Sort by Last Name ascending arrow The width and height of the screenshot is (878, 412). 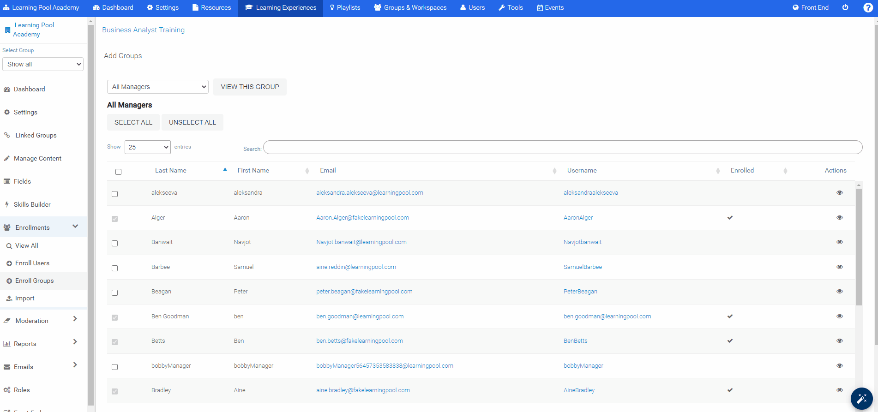(225, 170)
